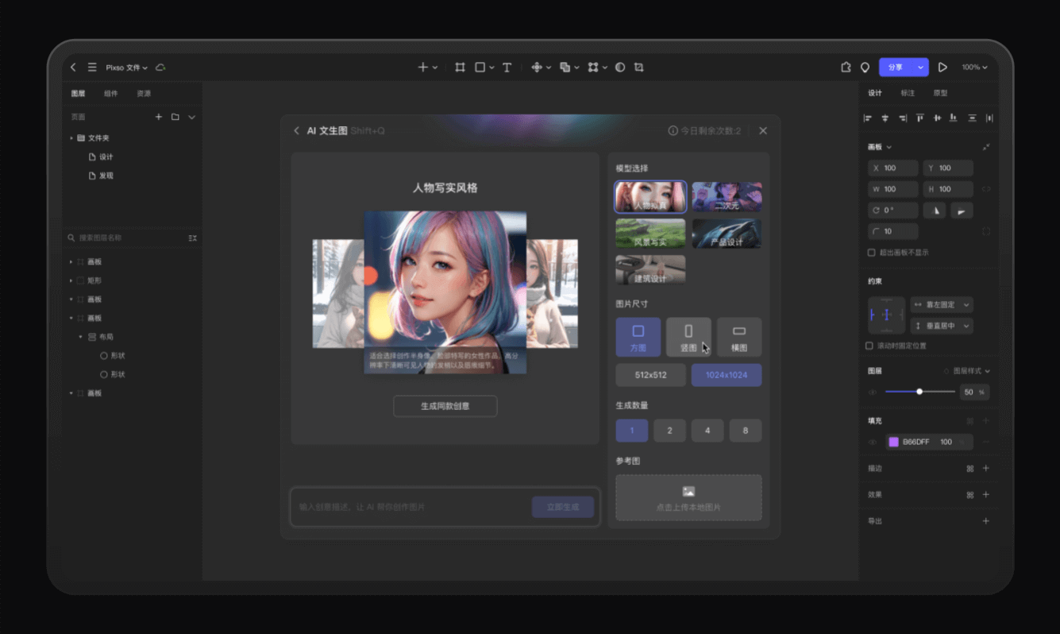This screenshot has width=1060, height=634.
Task: Click the contrast mask icon in toolbar
Action: [x=620, y=68]
